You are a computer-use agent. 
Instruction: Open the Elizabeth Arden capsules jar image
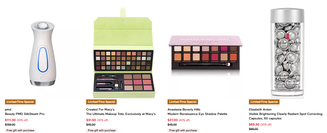(287, 53)
